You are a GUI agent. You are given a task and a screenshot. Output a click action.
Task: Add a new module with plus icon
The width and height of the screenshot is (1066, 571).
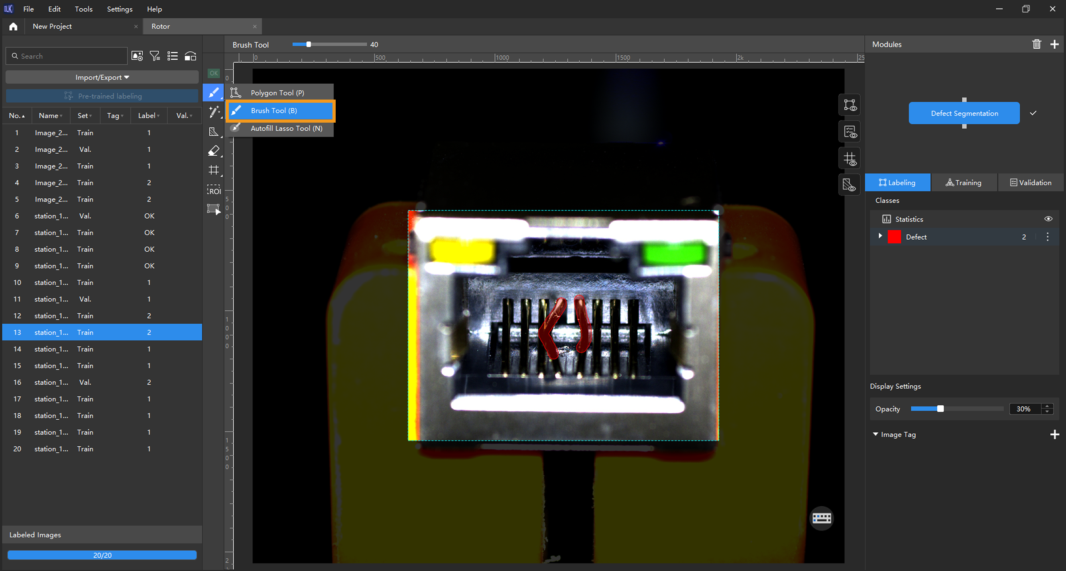pyautogui.click(x=1054, y=44)
